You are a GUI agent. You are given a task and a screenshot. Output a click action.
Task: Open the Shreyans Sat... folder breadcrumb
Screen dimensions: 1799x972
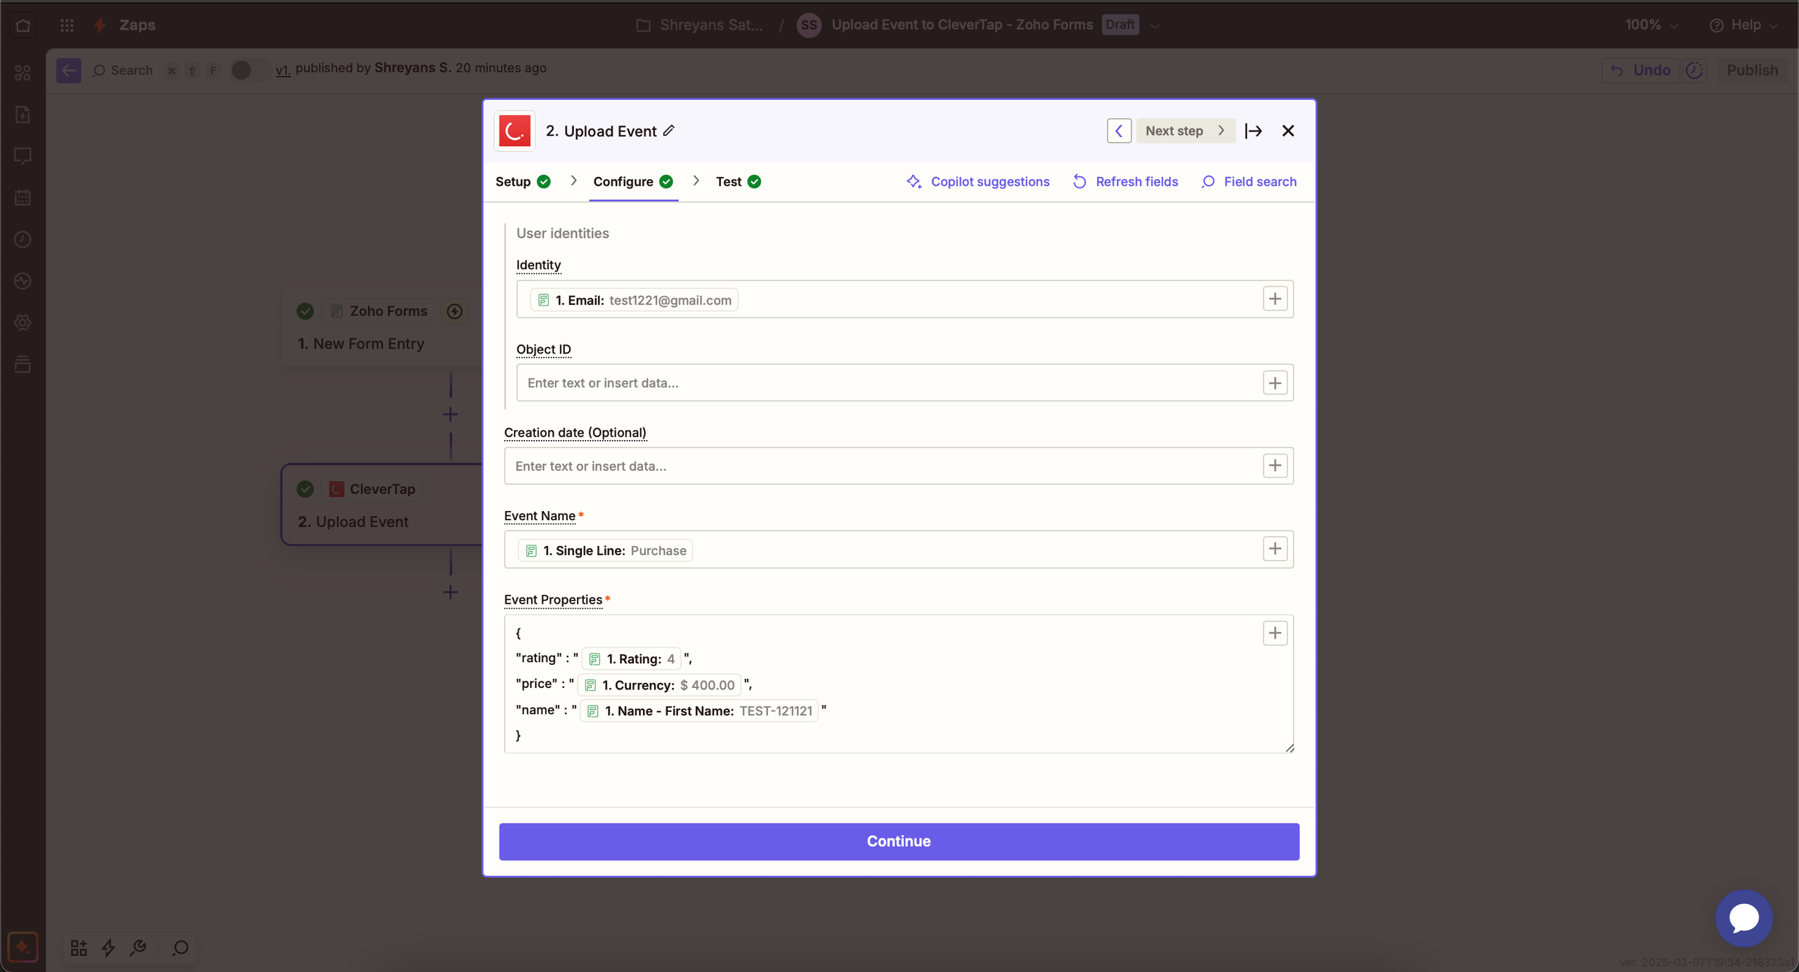(700, 25)
